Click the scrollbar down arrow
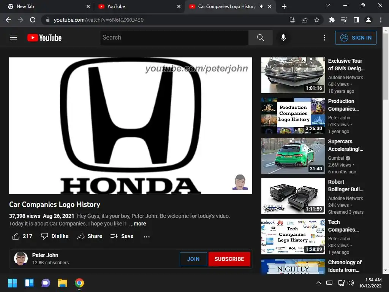The width and height of the screenshot is (389, 292). pyautogui.click(x=386, y=270)
